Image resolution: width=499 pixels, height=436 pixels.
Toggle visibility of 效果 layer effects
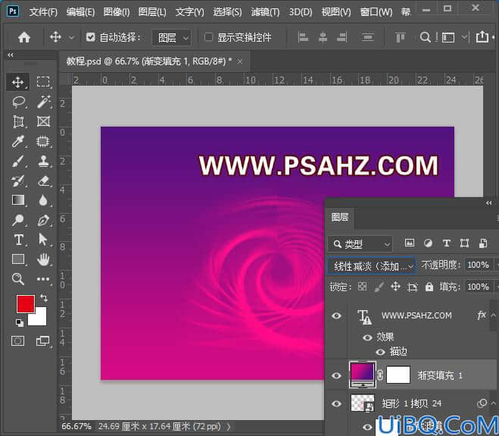point(367,337)
